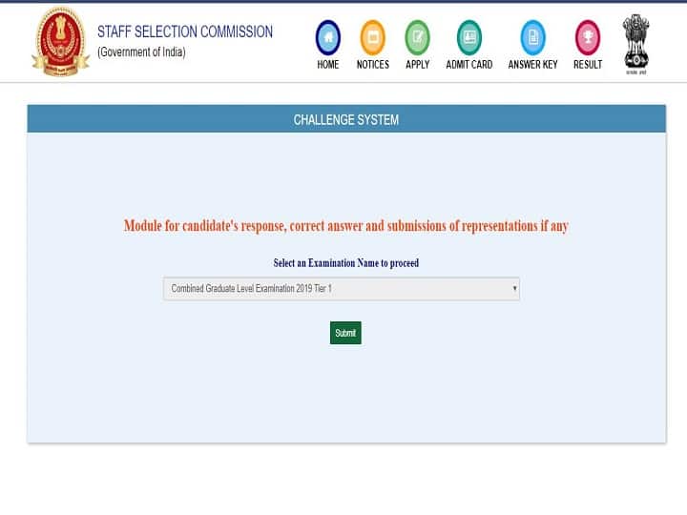Expand the Examination Name dropdown
The width and height of the screenshot is (687, 515).
tap(342, 288)
